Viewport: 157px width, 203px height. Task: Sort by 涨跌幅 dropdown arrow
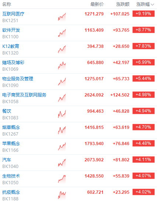pyautogui.click(x=153, y=5)
